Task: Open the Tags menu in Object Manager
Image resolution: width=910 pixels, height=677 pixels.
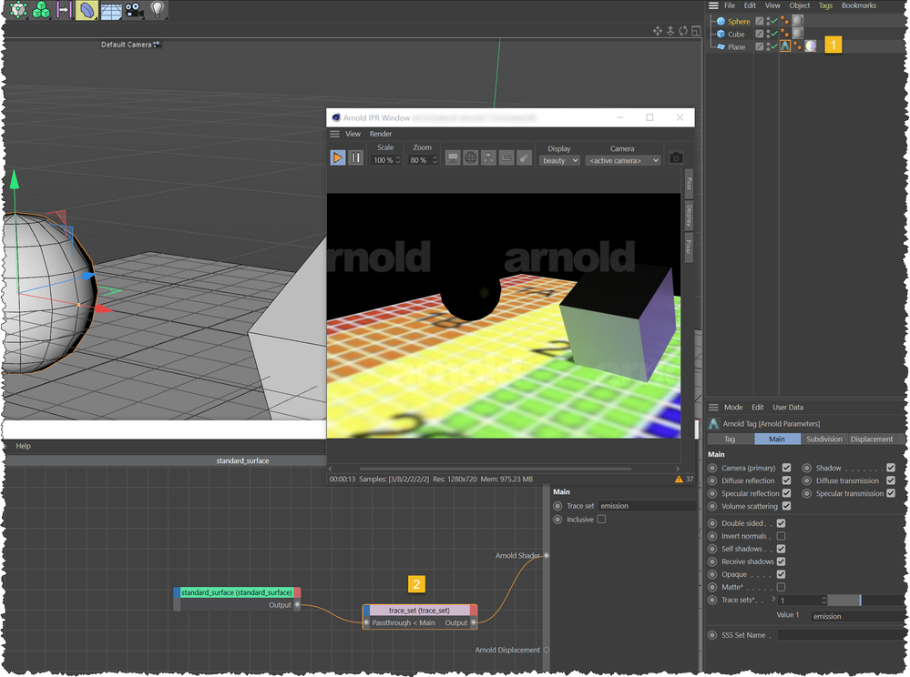Action: tap(825, 5)
